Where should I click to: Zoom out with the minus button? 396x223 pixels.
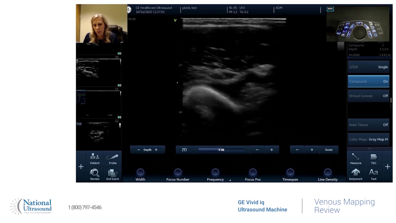click(297, 150)
